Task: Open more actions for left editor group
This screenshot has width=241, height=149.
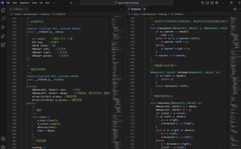Action: click(121, 9)
